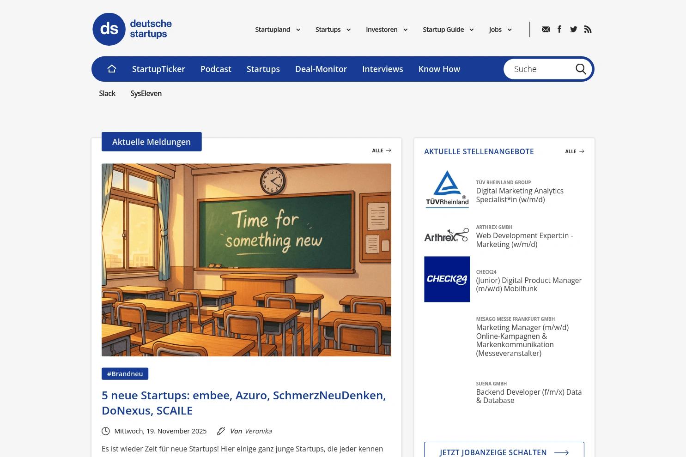Open the Twitter profile icon

tap(574, 30)
